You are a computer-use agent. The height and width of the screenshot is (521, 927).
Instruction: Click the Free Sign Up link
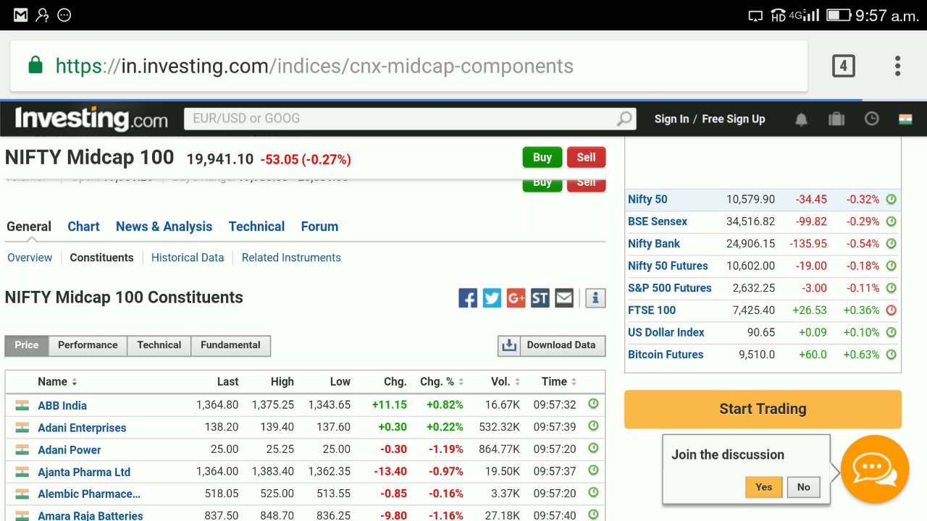[x=734, y=119]
